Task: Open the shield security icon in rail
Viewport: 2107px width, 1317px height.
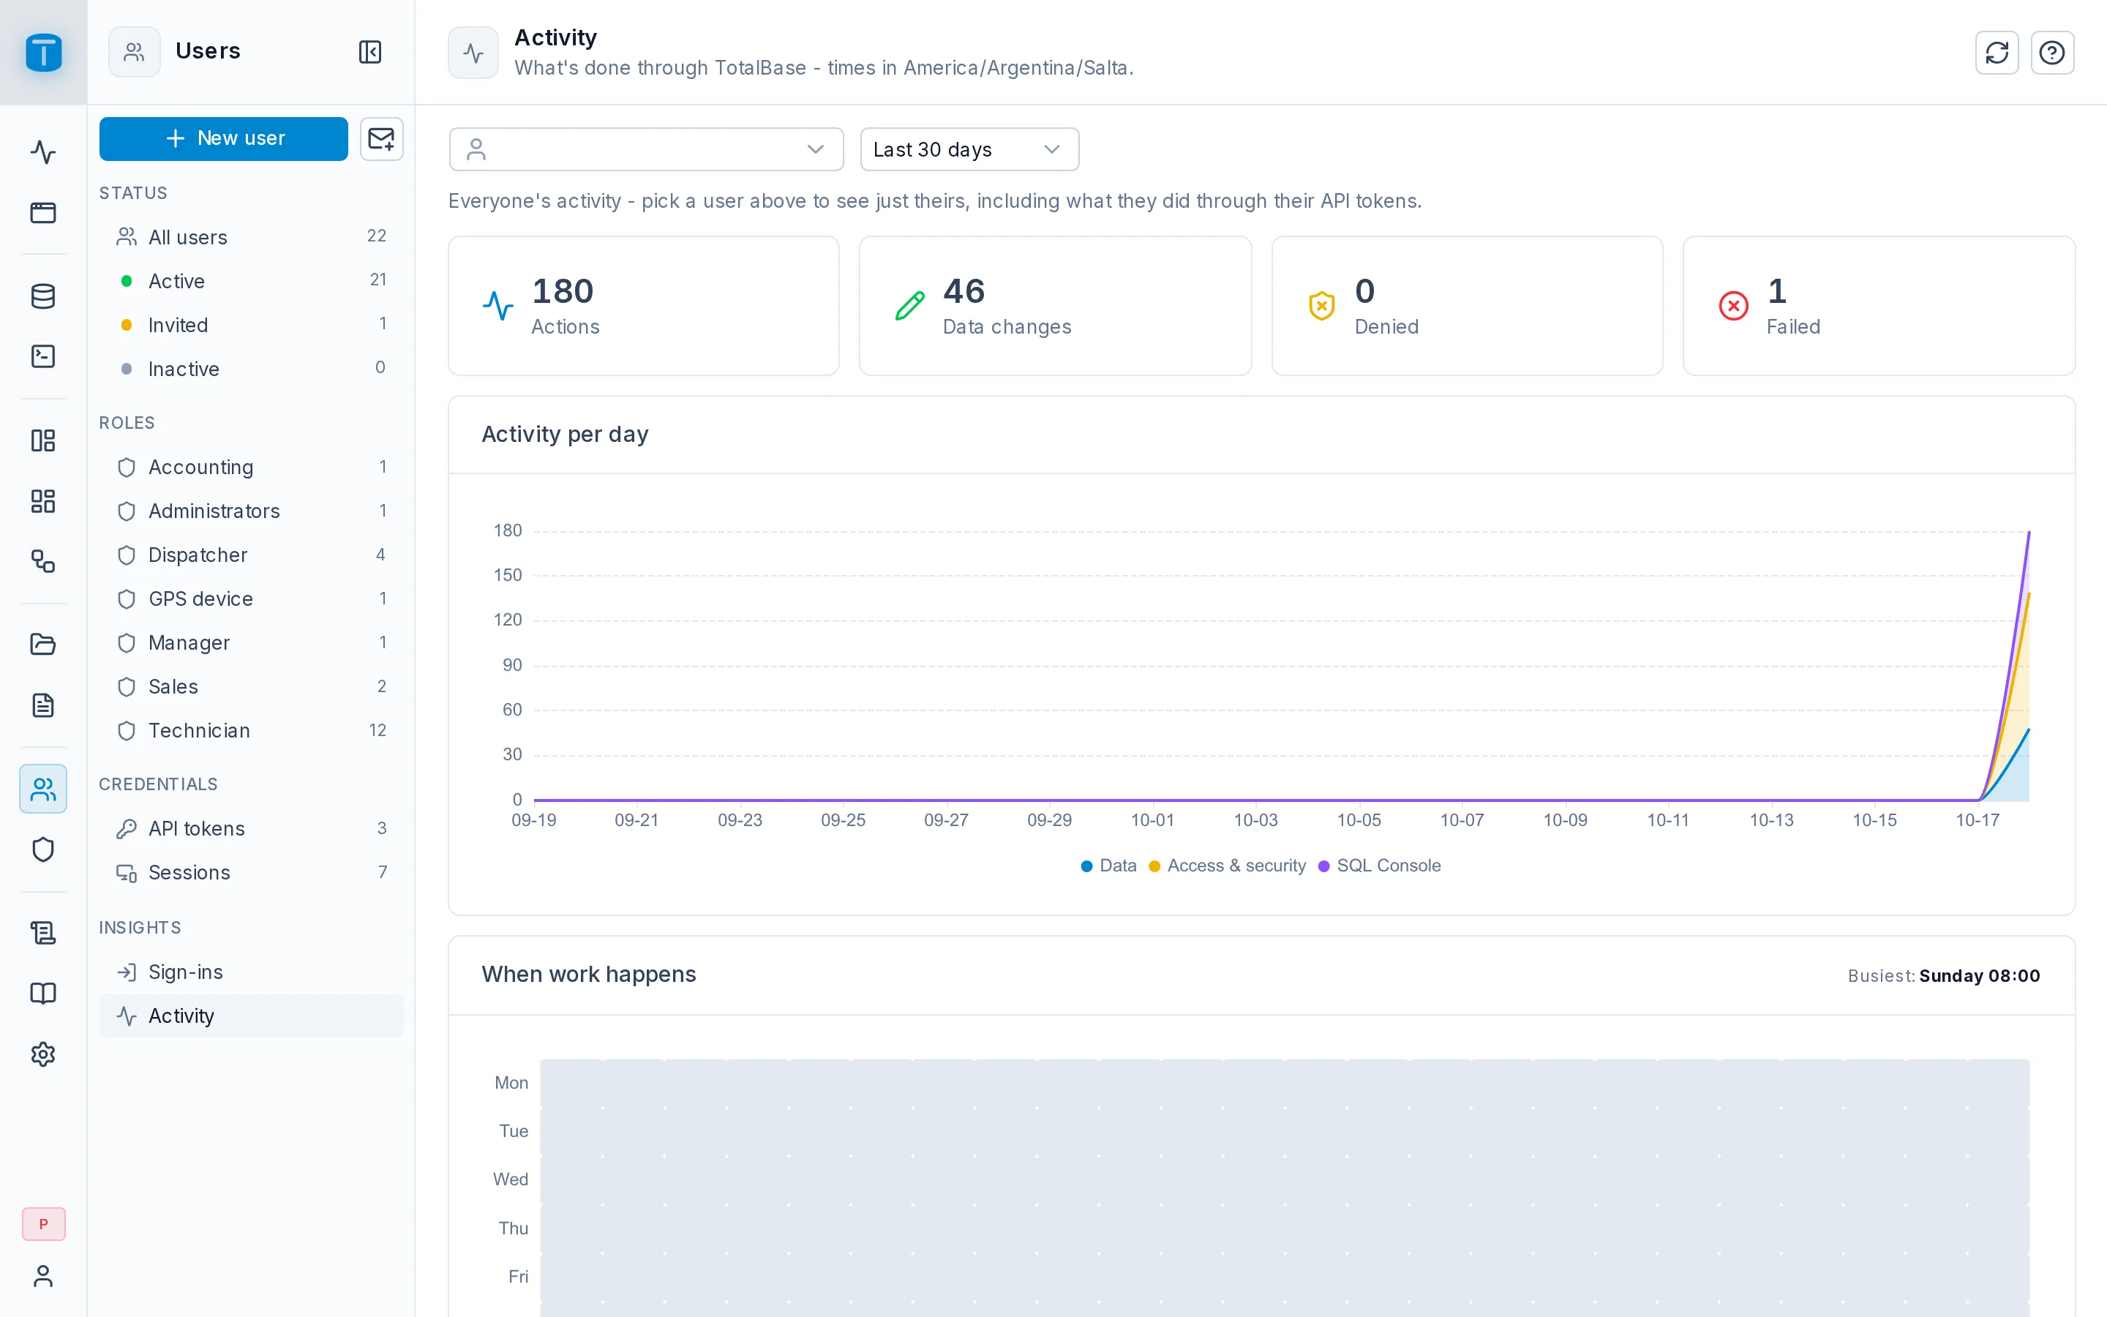Action: (x=44, y=849)
